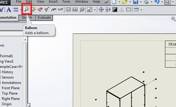The image size is (176, 107).
Task: Select Front Plane in the tree
Action: (x=11, y=88)
